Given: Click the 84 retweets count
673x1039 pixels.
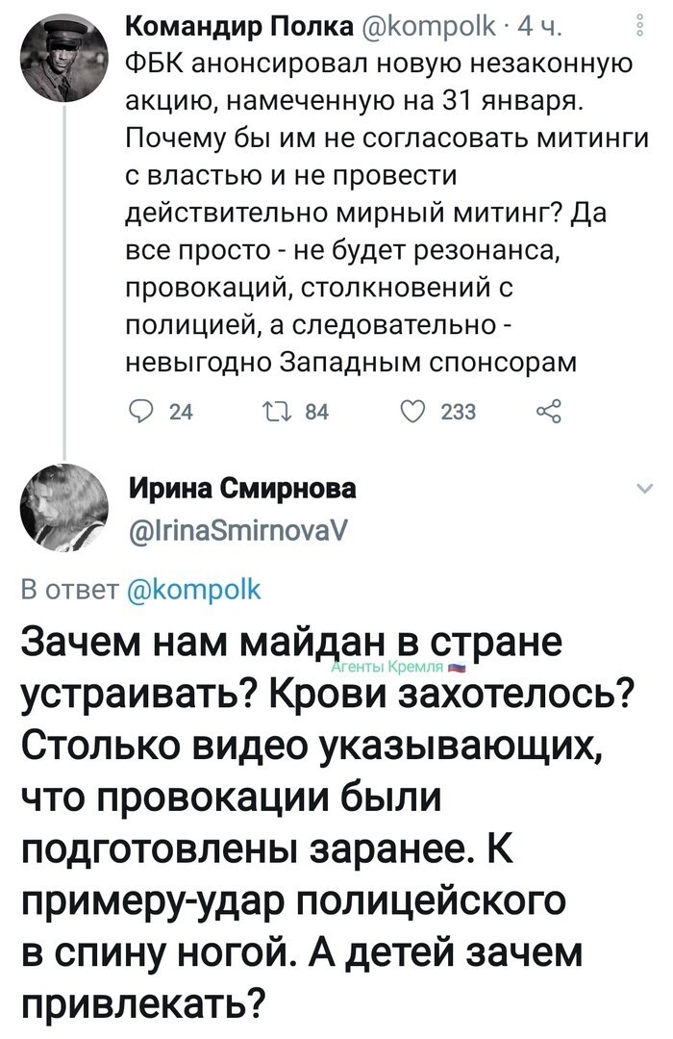Looking at the screenshot, I should click(316, 412).
